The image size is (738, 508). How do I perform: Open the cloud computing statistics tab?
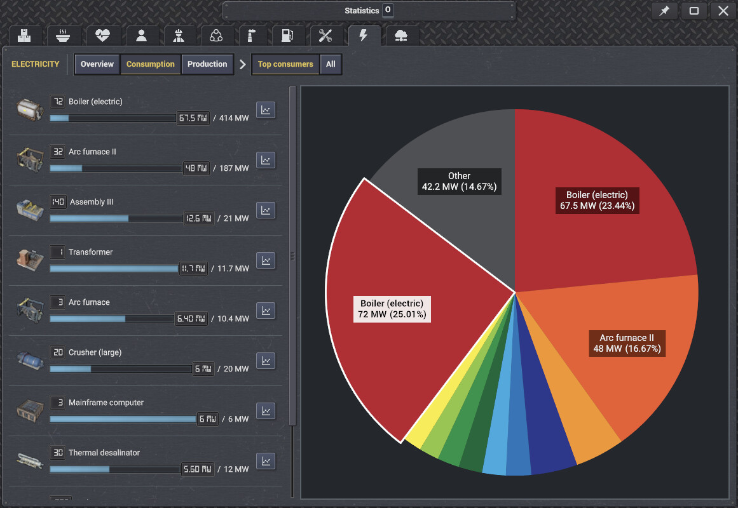401,36
